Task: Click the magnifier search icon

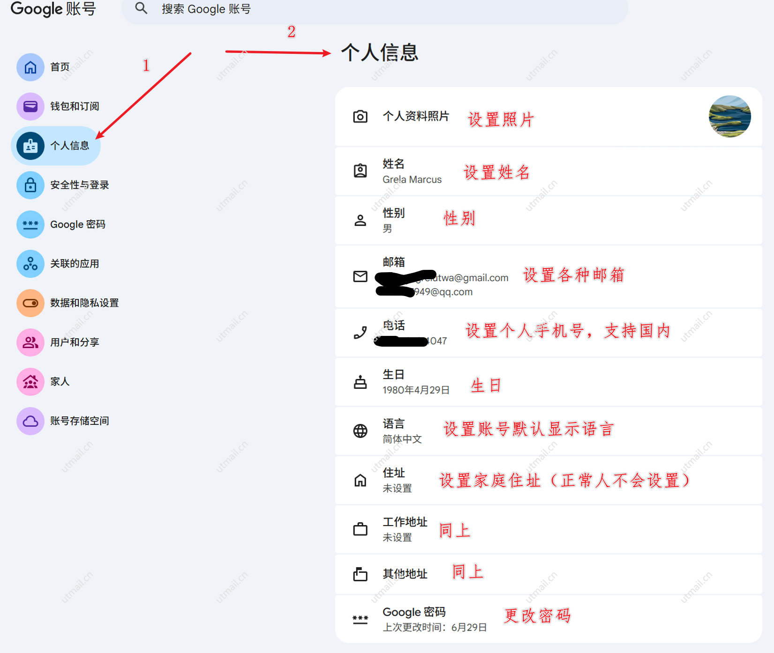Action: pyautogui.click(x=141, y=8)
